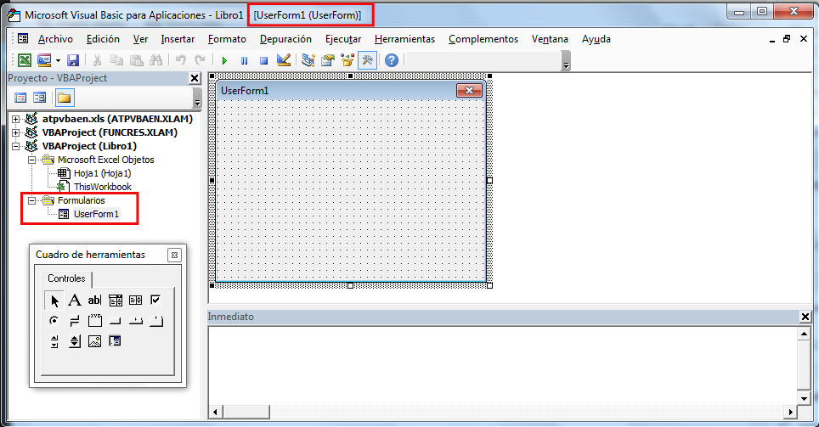Open Project Explorer toolbar icon
The width and height of the screenshot is (819, 427).
(x=308, y=60)
